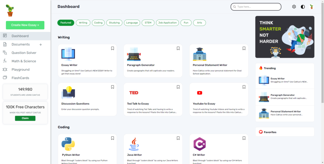Click the cactus profile avatar
324x164 pixels.
[311, 7]
